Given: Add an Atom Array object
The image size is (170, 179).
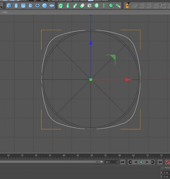Looking at the screenshot, I should (x=89, y=6).
